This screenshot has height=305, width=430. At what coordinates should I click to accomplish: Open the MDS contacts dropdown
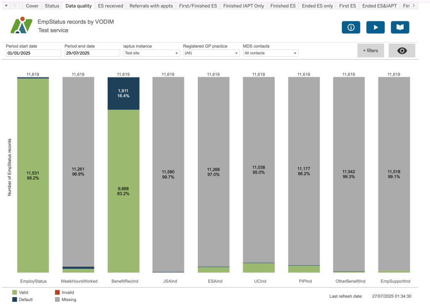pos(271,53)
